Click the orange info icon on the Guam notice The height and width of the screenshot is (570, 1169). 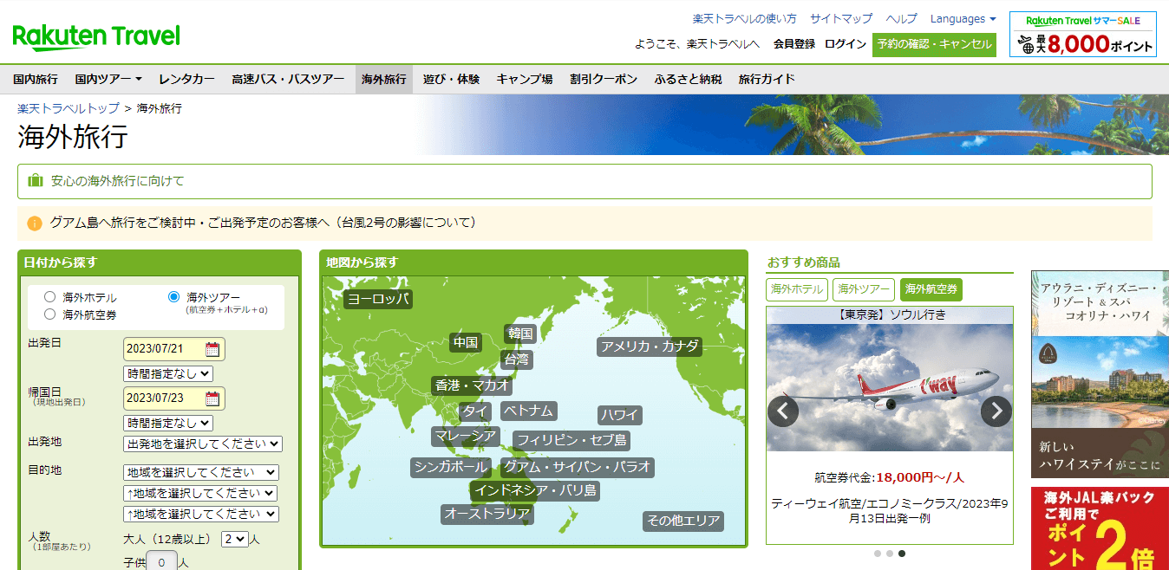coord(34,223)
